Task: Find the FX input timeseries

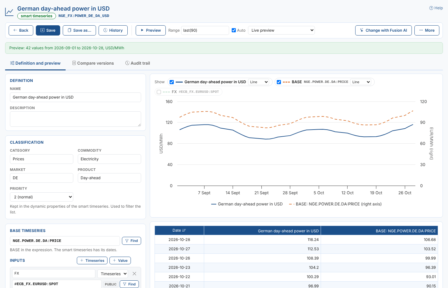Action: point(129,284)
